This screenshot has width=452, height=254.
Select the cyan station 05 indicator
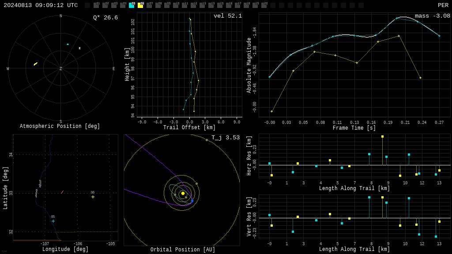click(x=132, y=5)
